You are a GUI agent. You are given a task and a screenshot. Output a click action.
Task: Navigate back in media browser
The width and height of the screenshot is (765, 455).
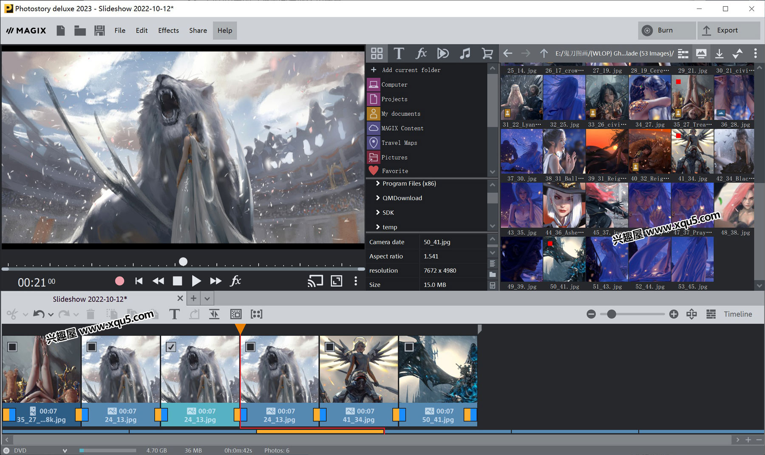(507, 54)
